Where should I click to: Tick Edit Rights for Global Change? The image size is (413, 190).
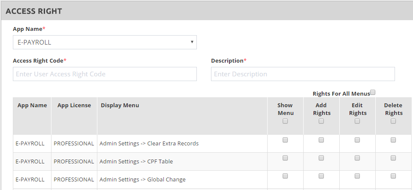357,176
